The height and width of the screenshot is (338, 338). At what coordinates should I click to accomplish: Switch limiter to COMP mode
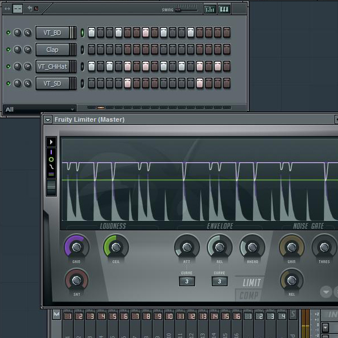249,295
